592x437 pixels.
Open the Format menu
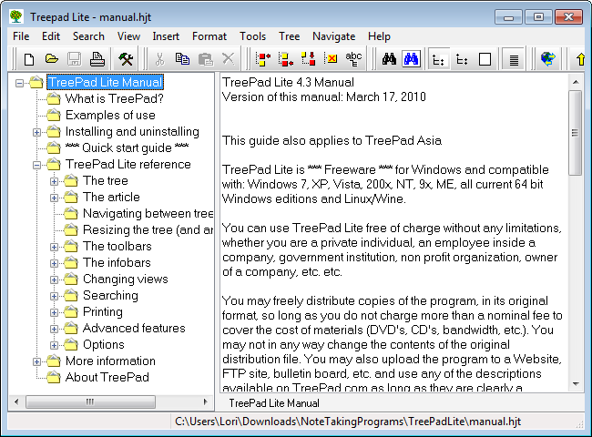coord(209,36)
